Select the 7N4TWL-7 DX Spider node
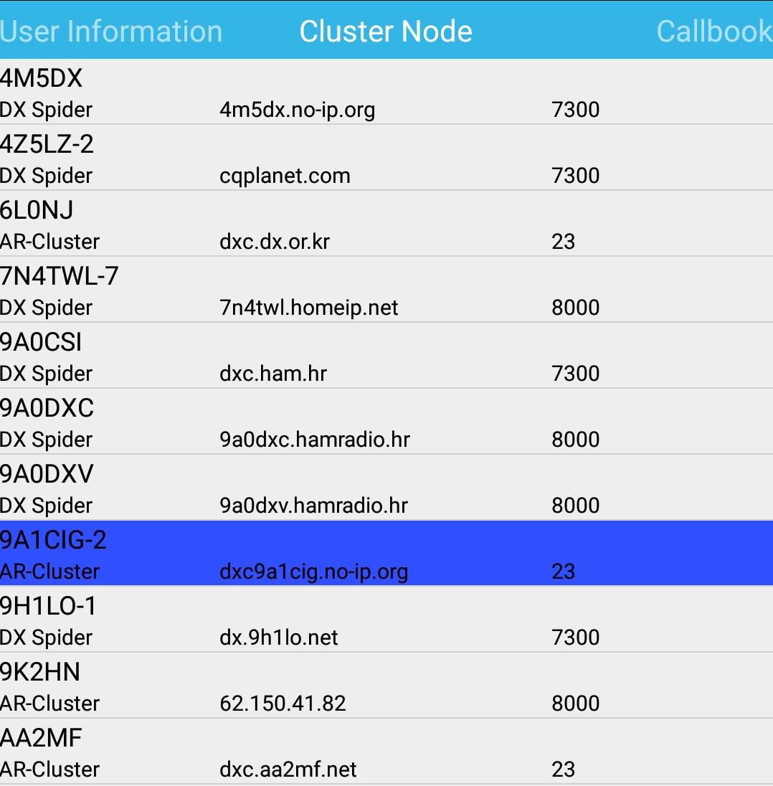 point(287,291)
